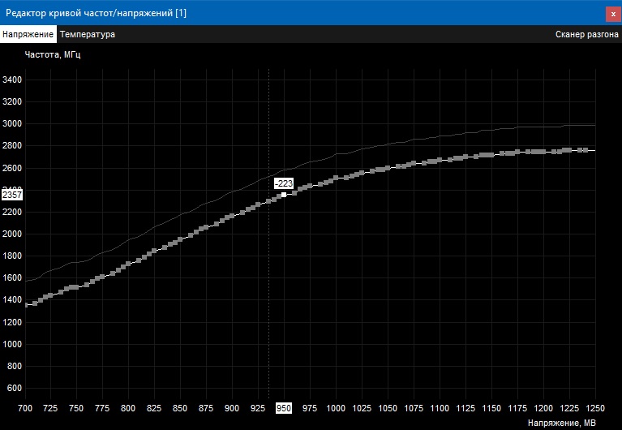Click the 1250 voltage axis label
This screenshot has height=430, width=622.
pos(595,408)
